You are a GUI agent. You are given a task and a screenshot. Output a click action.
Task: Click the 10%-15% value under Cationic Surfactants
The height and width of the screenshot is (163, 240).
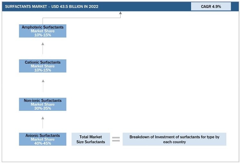tap(43, 70)
